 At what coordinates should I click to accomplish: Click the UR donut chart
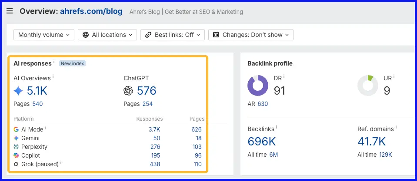pos(368,86)
